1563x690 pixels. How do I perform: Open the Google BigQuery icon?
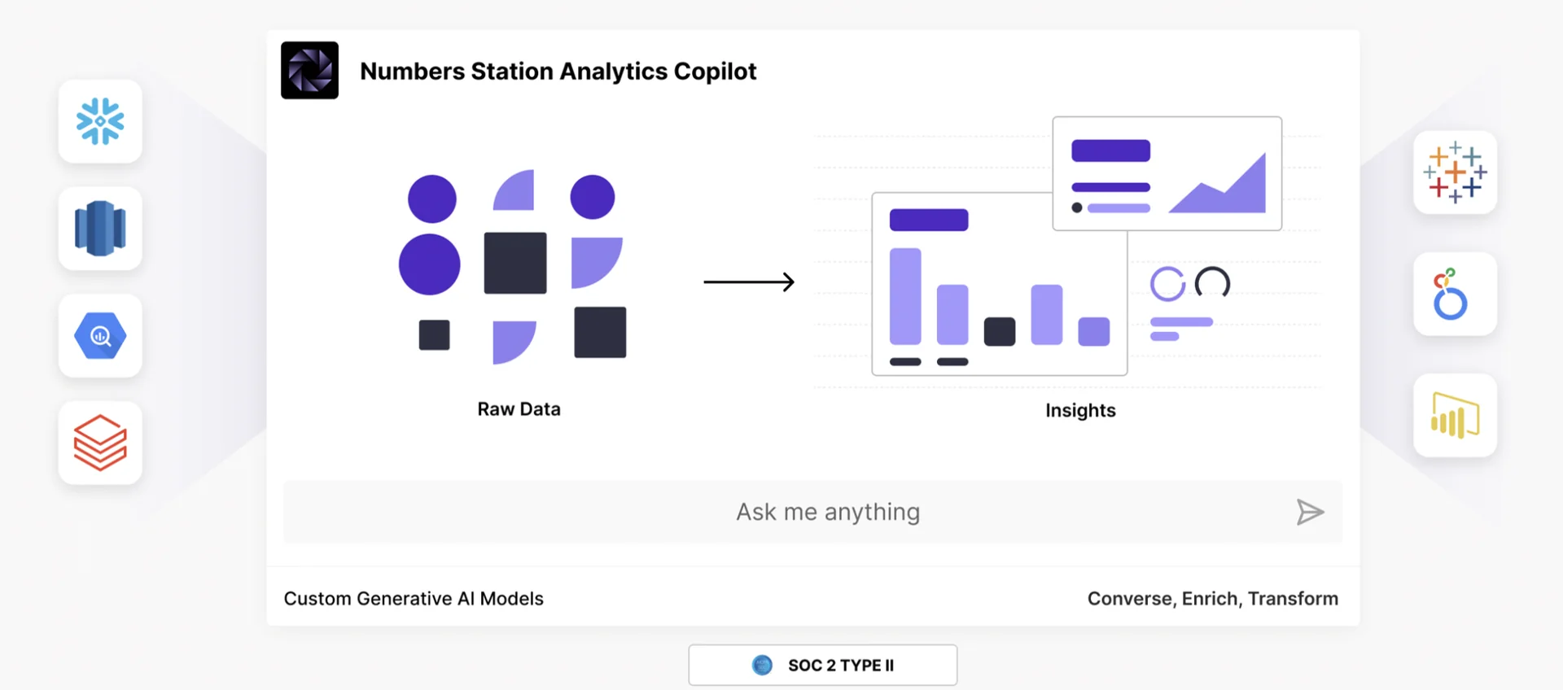point(100,335)
